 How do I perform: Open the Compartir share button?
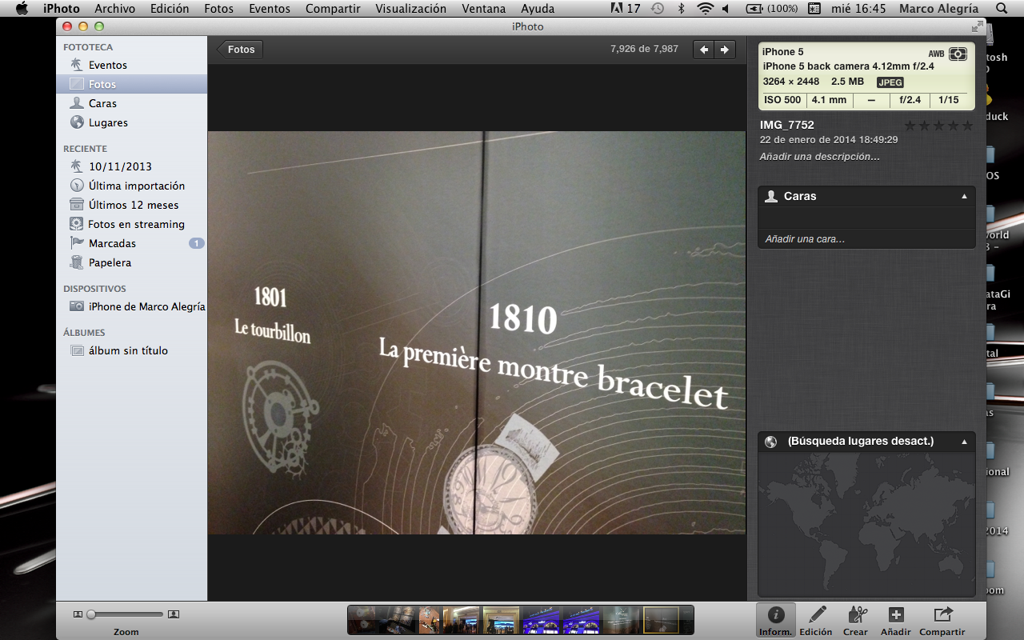click(x=942, y=620)
